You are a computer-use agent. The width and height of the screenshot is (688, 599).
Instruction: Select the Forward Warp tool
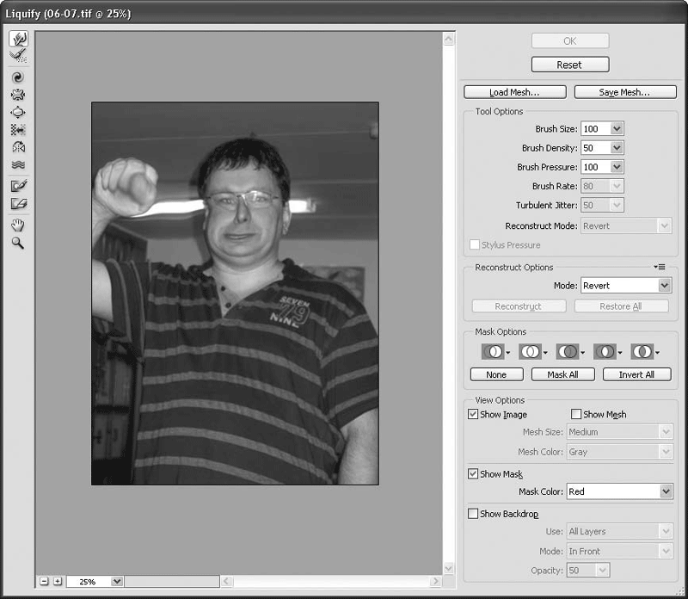(x=18, y=39)
